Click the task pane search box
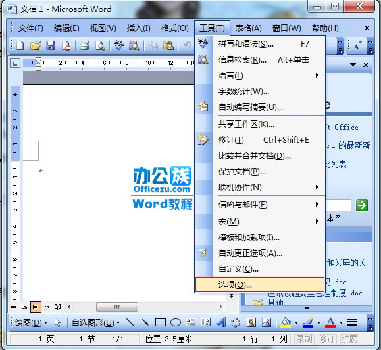 pos(338,205)
